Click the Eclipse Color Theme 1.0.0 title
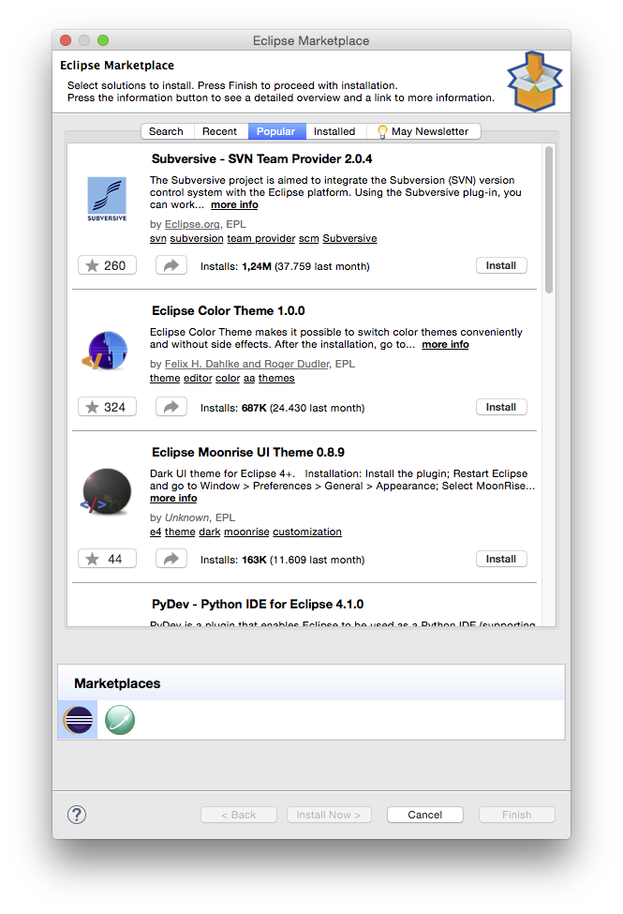The height and width of the screenshot is (914, 623). point(229,310)
